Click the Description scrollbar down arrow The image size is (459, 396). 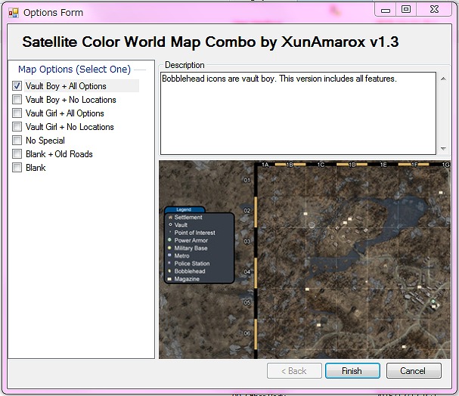point(443,149)
